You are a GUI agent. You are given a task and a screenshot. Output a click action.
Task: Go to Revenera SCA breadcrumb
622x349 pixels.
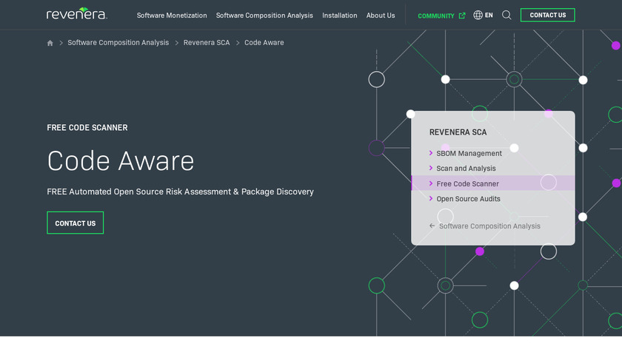(x=207, y=42)
